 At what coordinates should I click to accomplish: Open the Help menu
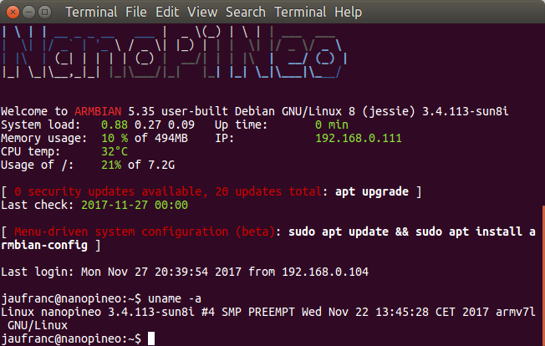point(348,13)
